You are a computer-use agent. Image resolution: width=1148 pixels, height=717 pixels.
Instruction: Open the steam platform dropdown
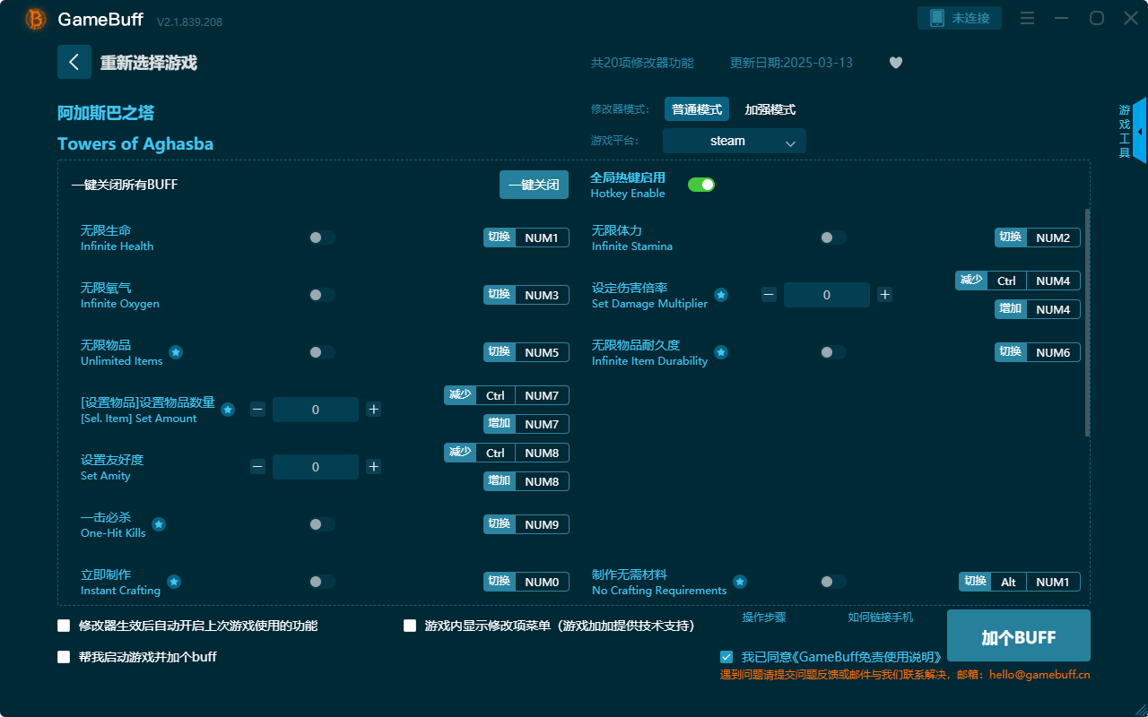[734, 141]
